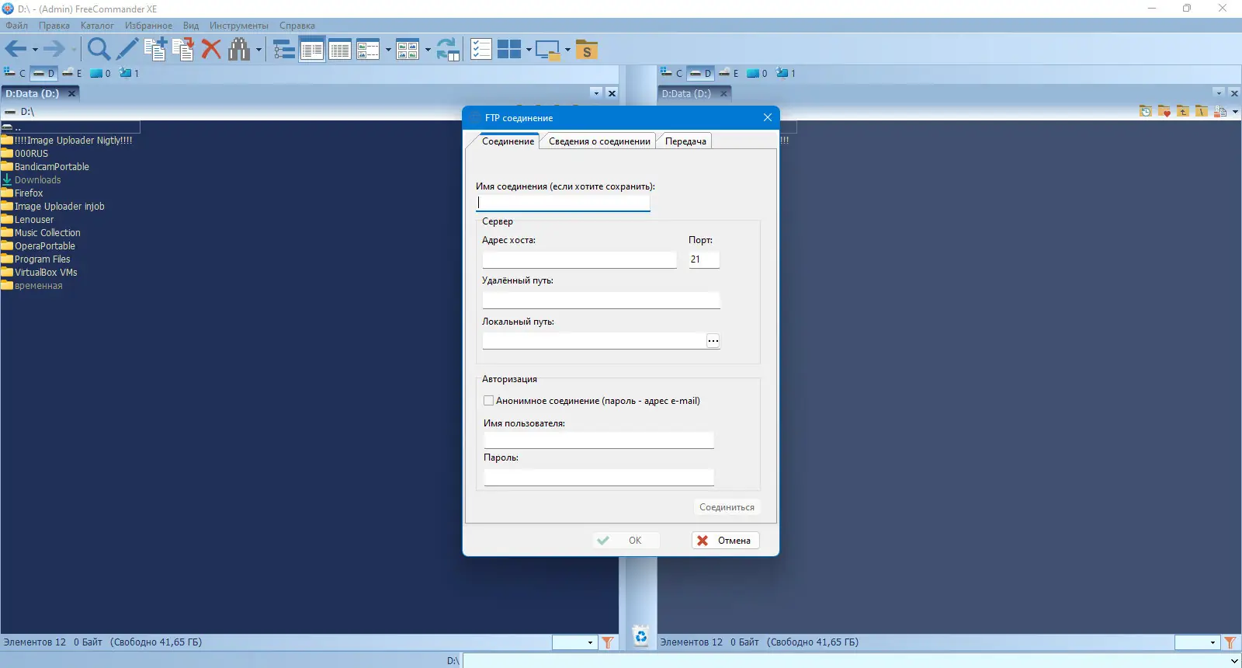Click the synchronize panels arrows icon

[x=448, y=50]
